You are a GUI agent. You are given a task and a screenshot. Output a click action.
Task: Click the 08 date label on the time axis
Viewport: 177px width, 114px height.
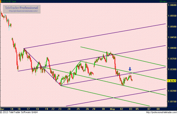[x=158, y=109]
